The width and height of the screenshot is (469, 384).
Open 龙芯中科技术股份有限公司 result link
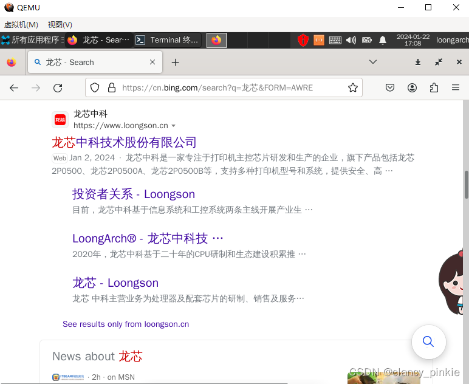pyautogui.click(x=124, y=142)
